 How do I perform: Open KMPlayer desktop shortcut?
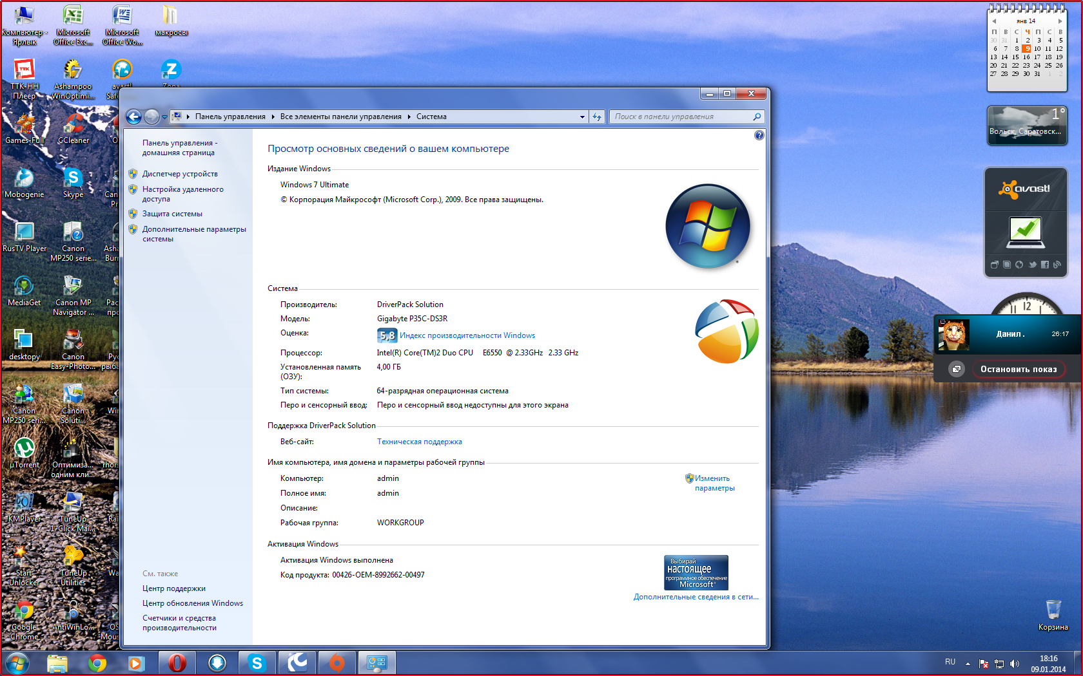point(24,507)
